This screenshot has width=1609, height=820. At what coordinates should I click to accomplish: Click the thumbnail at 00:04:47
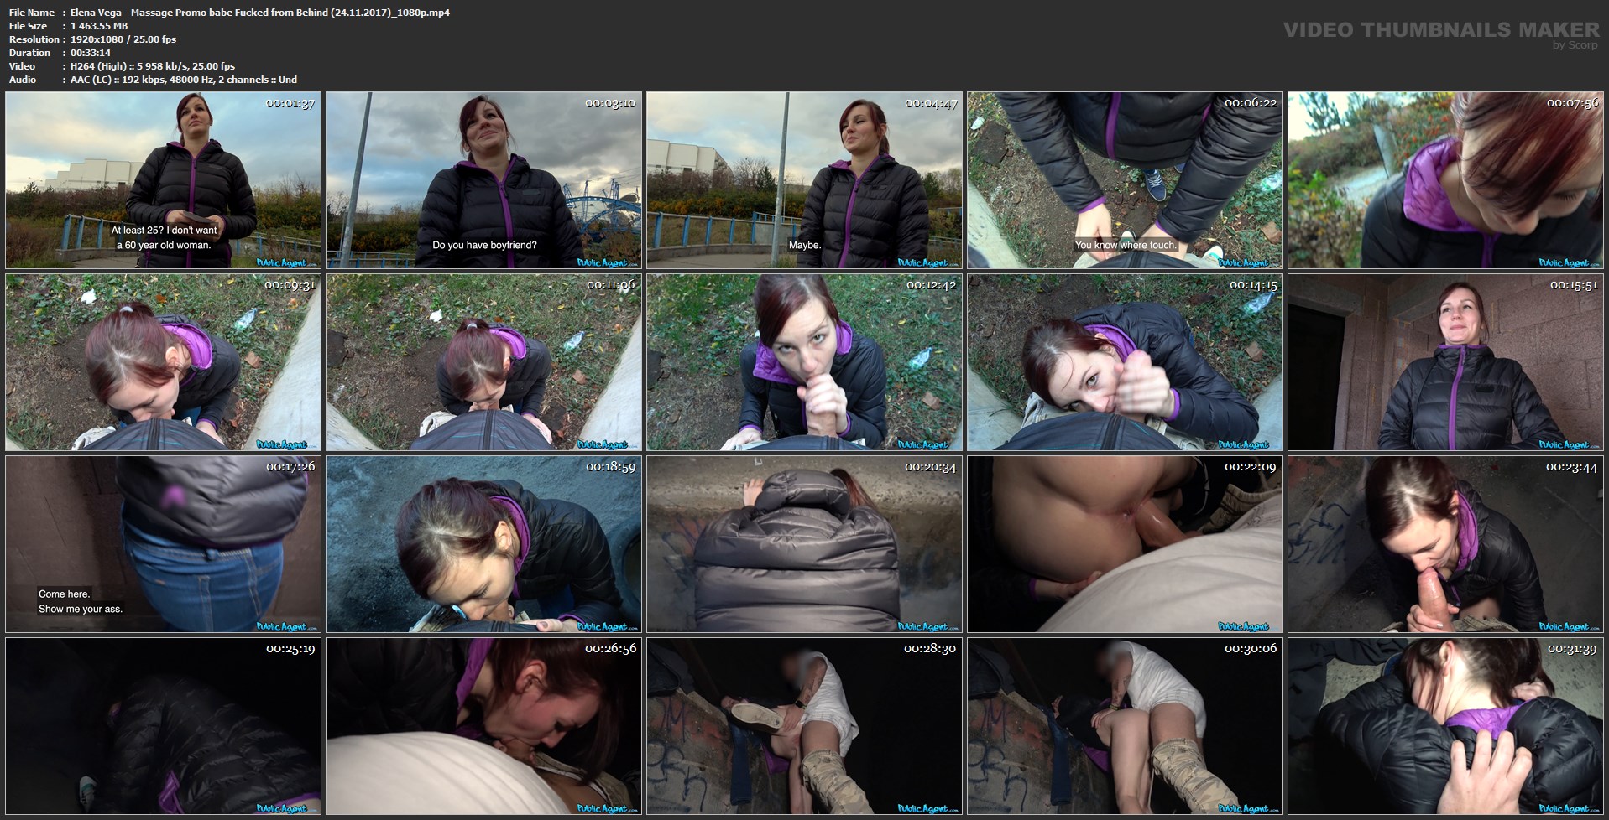[804, 179]
